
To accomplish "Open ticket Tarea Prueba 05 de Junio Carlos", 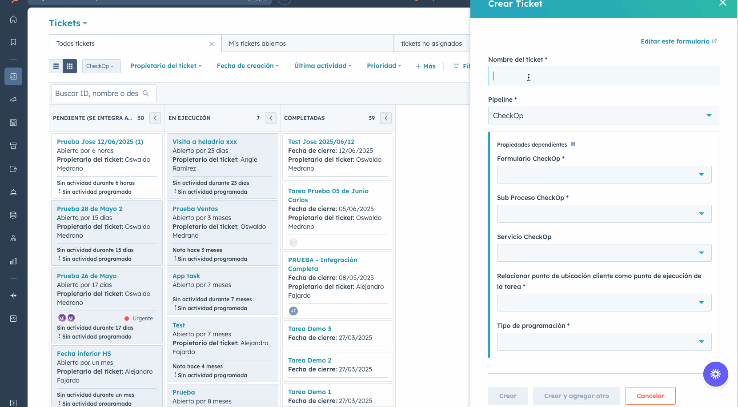I will click(328, 196).
